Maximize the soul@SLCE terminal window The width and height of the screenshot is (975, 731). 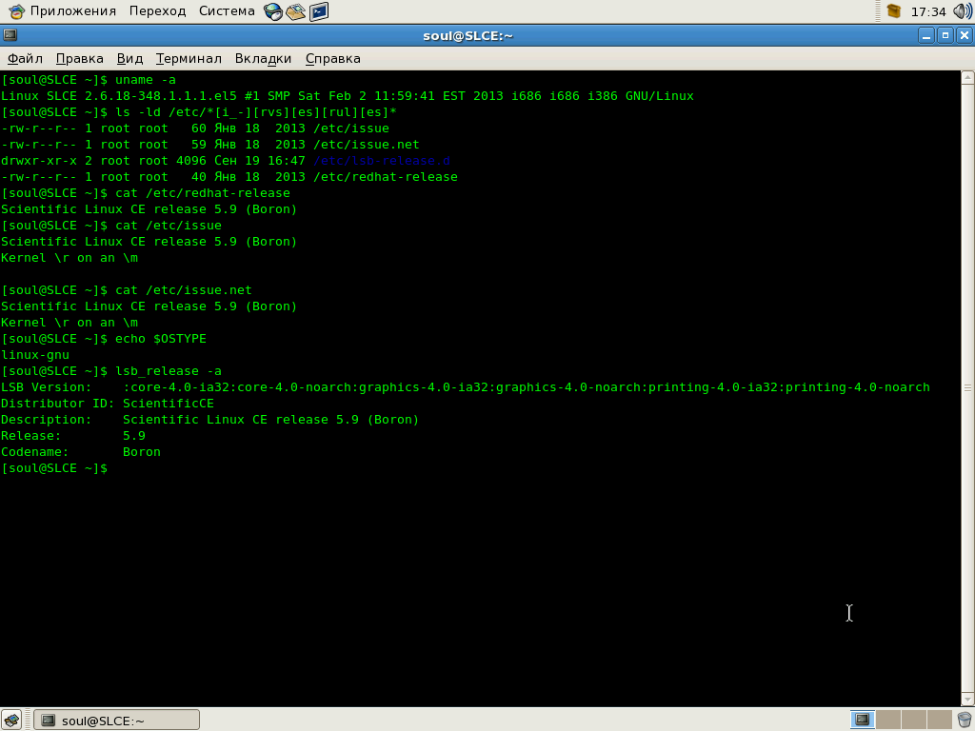pyautogui.click(x=945, y=35)
